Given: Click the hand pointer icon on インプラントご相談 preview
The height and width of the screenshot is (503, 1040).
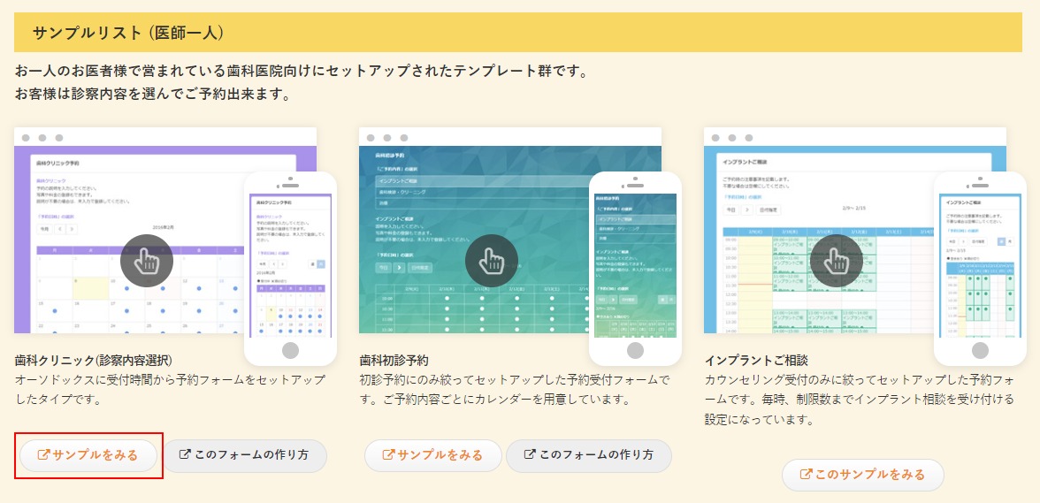Looking at the screenshot, I should click(837, 260).
